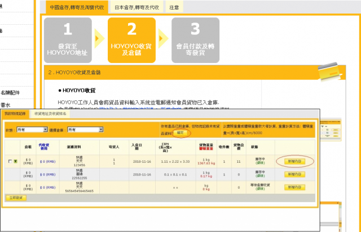Open the 名牌配件 sidebar category
Image resolution: width=361 pixels, height=232 pixels.
pyautogui.click(x=10, y=93)
